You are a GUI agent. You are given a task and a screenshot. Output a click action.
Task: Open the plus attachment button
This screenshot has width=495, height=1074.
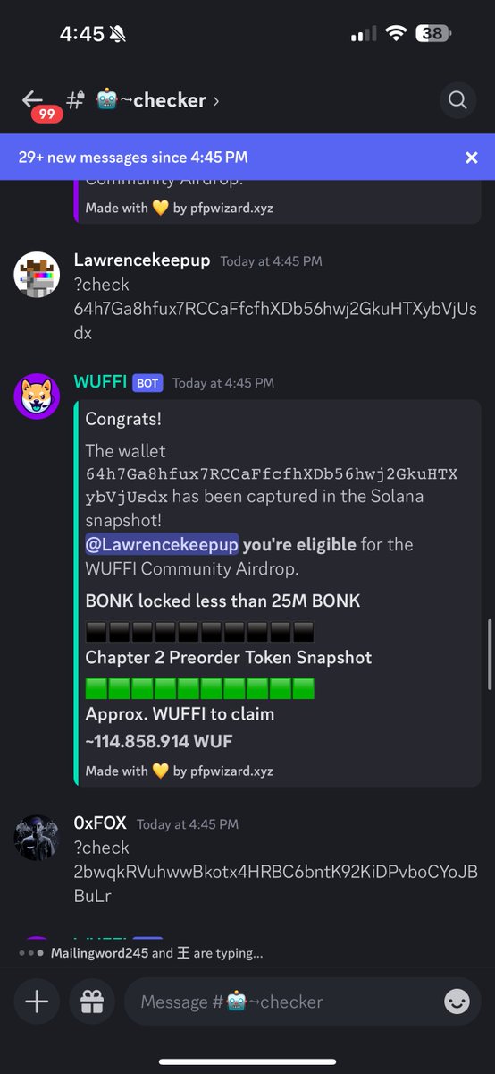click(x=37, y=1002)
